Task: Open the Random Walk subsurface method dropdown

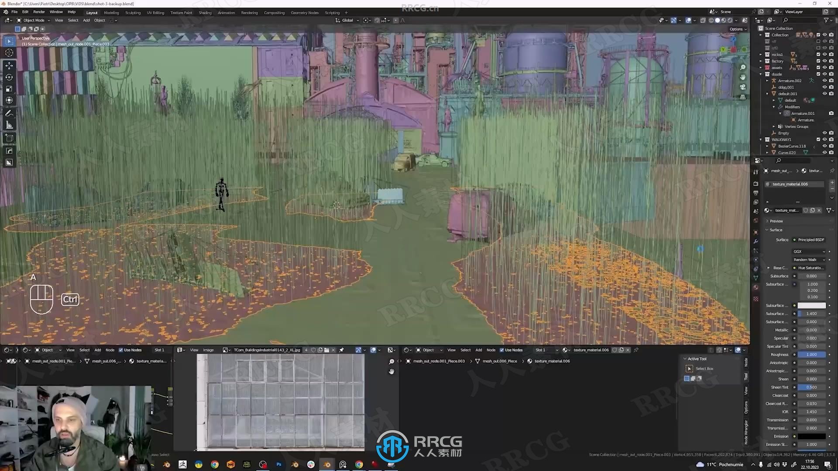Action: [809, 259]
